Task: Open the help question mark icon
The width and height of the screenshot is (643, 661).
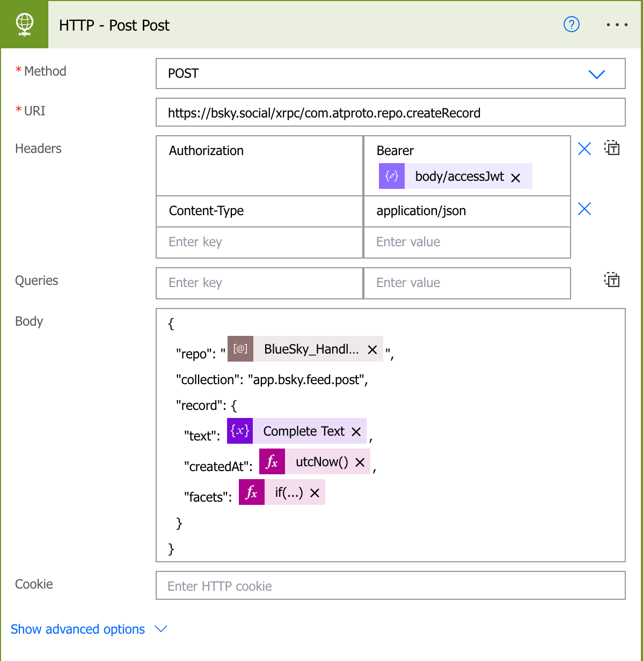Action: tap(571, 25)
